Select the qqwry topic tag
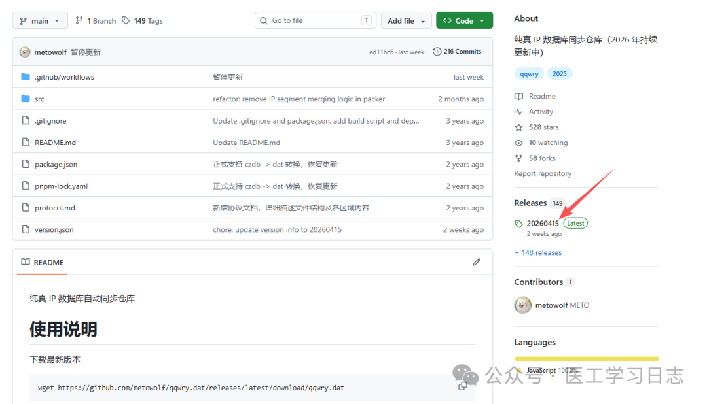Viewport: 707px width, 404px height. [529, 73]
